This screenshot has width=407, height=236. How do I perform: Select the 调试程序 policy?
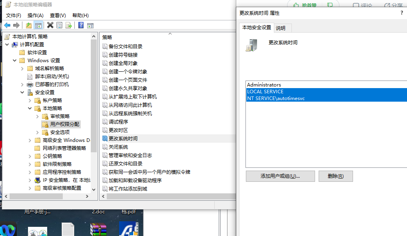[x=118, y=122]
